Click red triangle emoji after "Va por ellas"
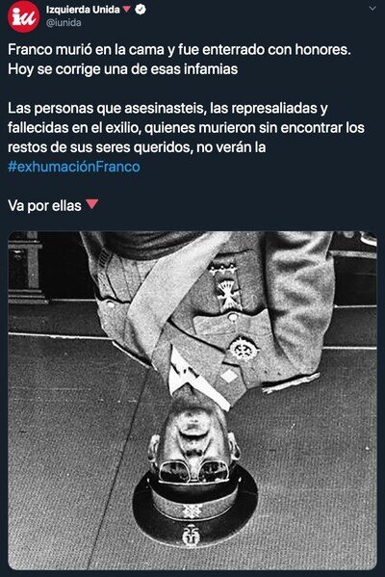This screenshot has height=577, width=385. tap(92, 204)
